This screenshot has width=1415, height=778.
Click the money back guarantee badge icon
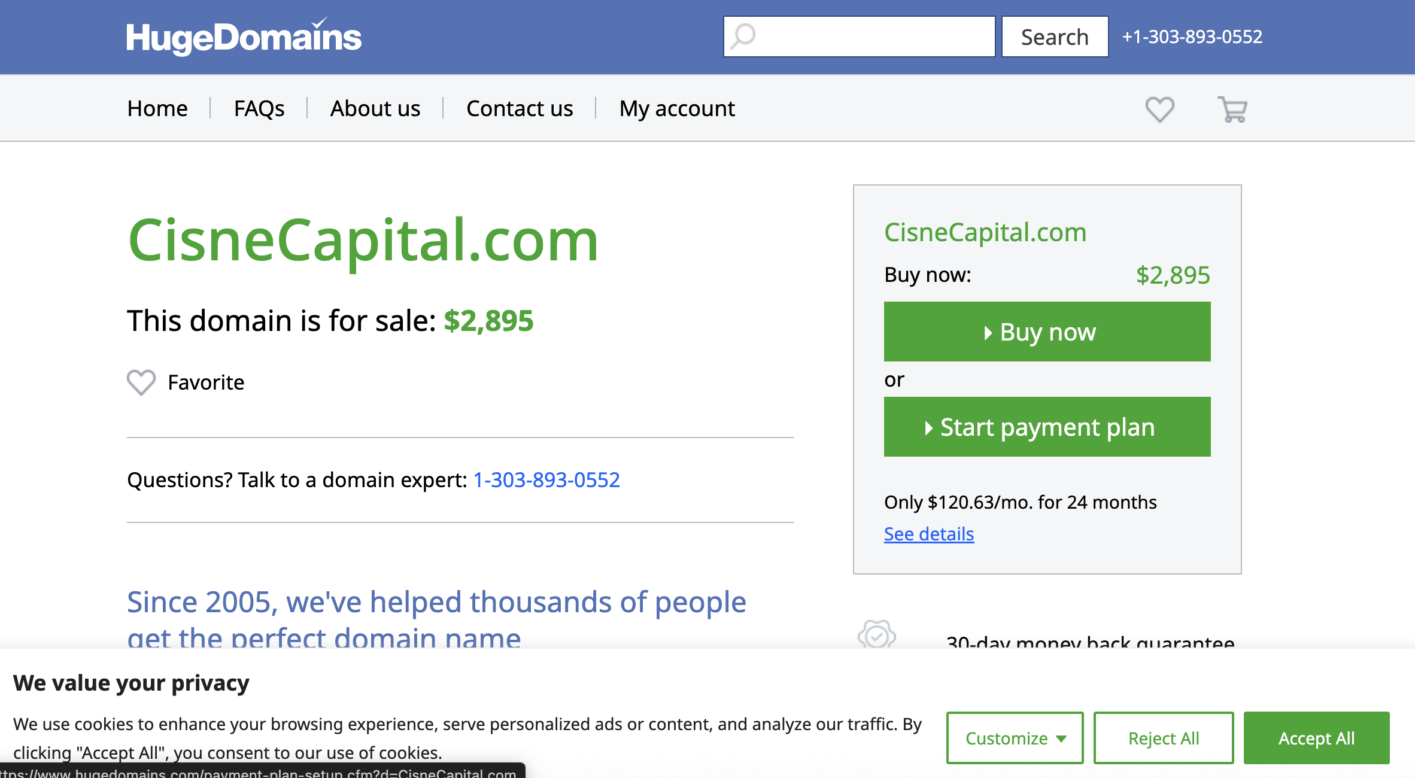(x=877, y=635)
